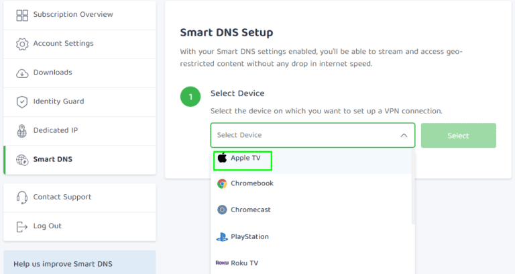The image size is (515, 274).
Task: Click the Identity Guard shield icon
Action: click(22, 101)
